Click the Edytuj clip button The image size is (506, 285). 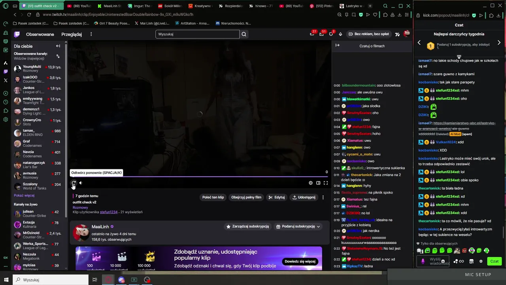(x=276, y=197)
